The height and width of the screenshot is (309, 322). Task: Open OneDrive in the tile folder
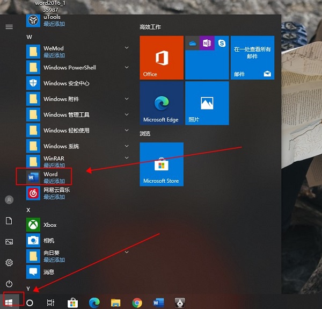tap(193, 43)
